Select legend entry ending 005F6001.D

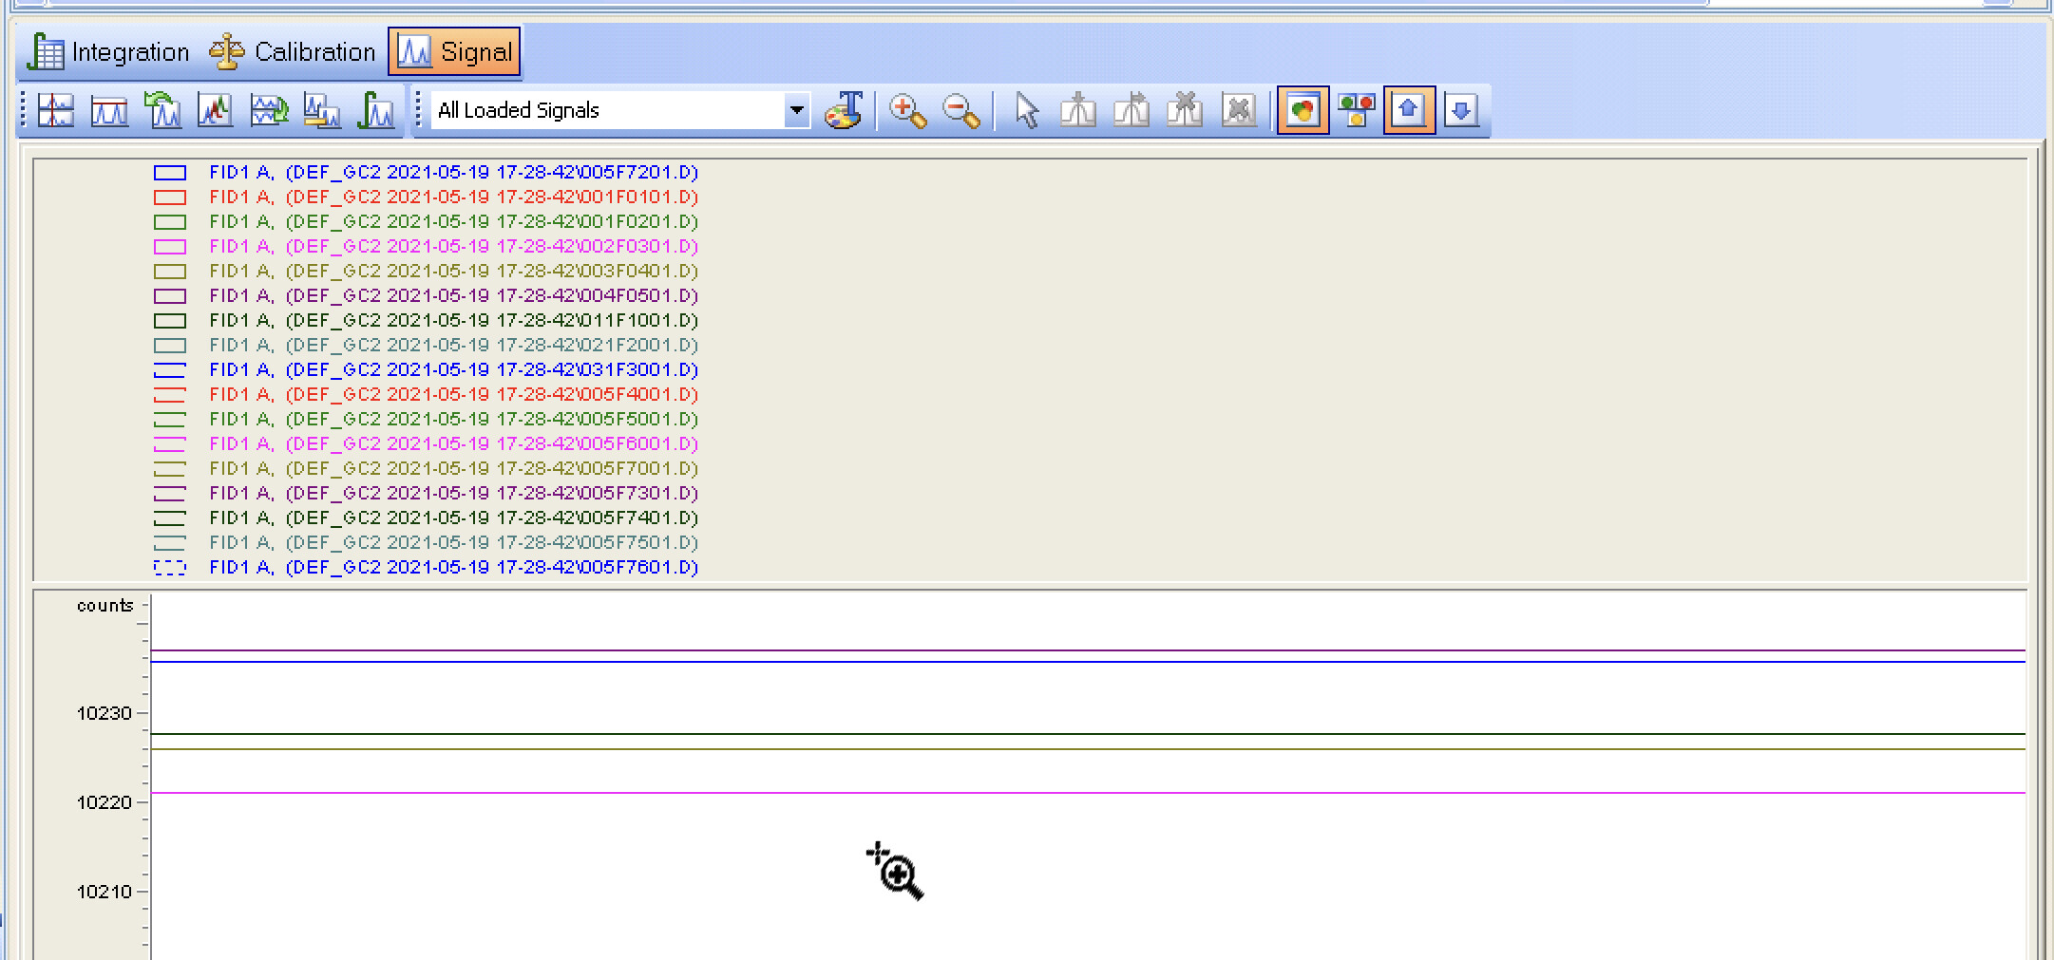(453, 444)
